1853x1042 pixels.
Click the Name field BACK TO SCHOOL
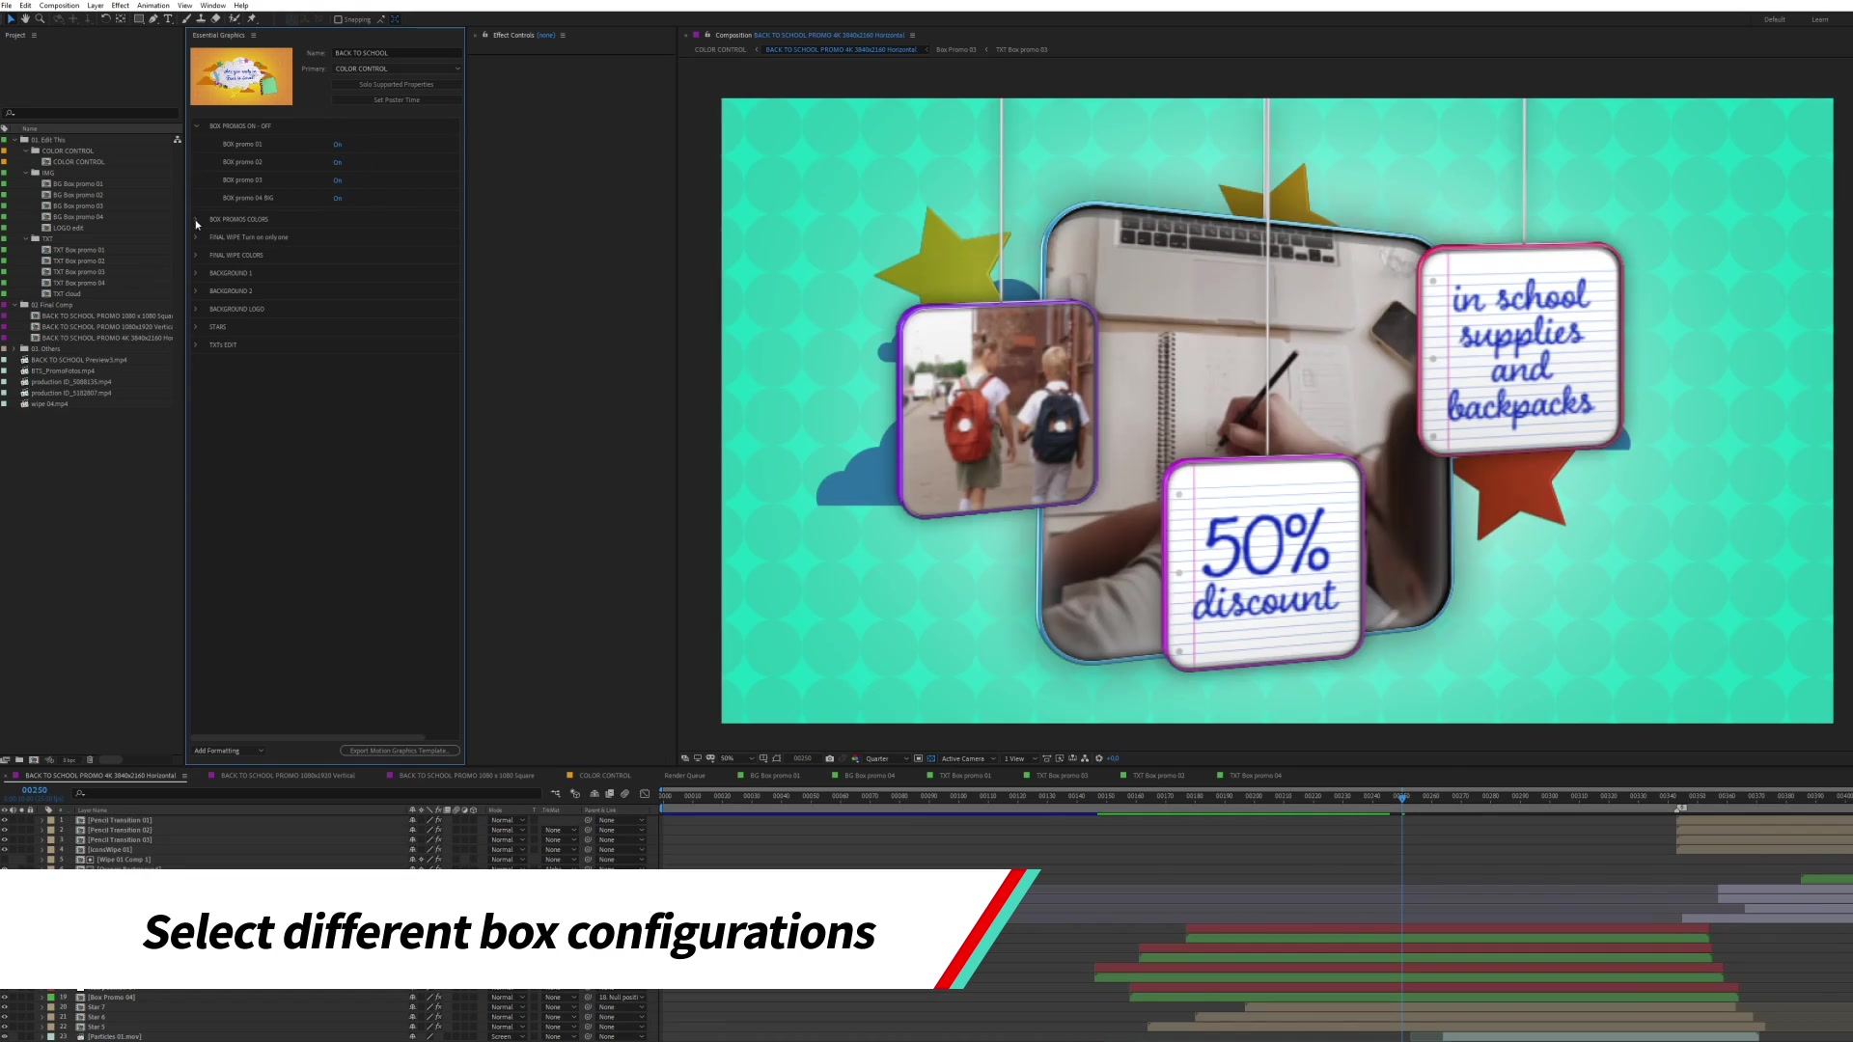click(x=397, y=53)
